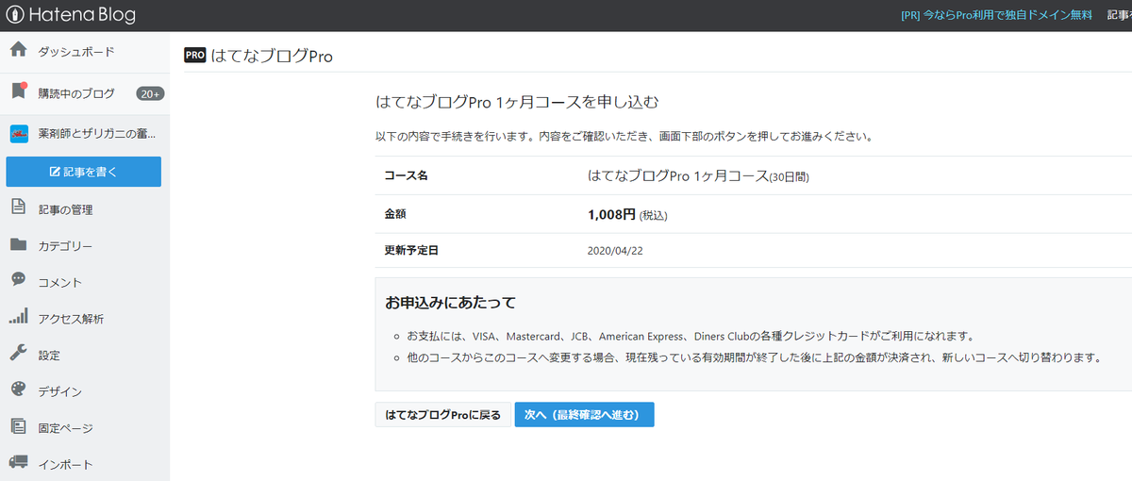1132x481 pixels.
Task: Click the 金額 row label
Action: [x=395, y=214]
